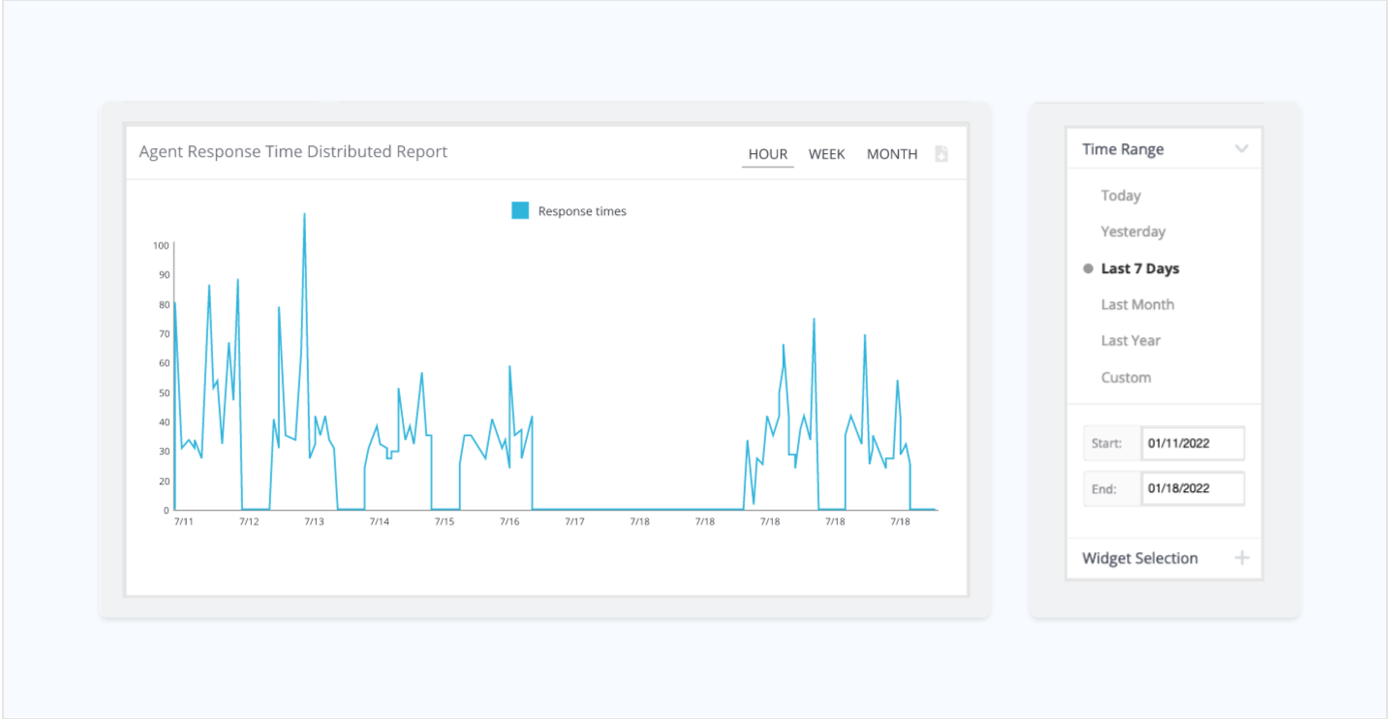Select the Custom time range option
Screen dimensions: 1390x719
tap(1127, 377)
